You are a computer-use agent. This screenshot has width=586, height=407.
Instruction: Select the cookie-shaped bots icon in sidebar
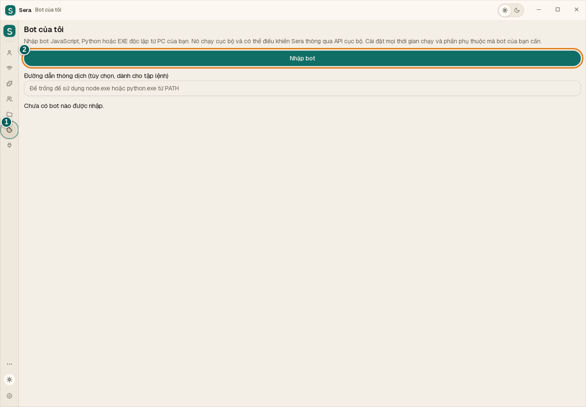(x=9, y=130)
